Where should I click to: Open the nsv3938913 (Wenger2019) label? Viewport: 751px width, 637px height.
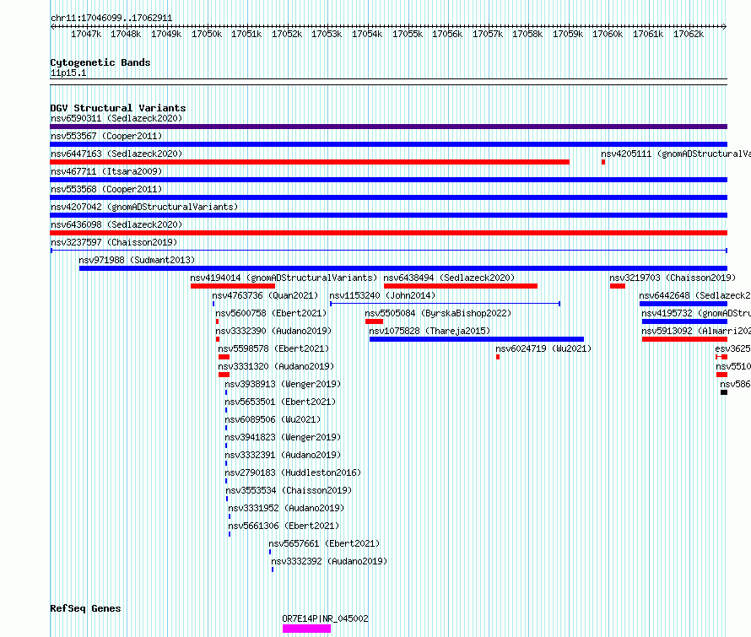coord(283,384)
